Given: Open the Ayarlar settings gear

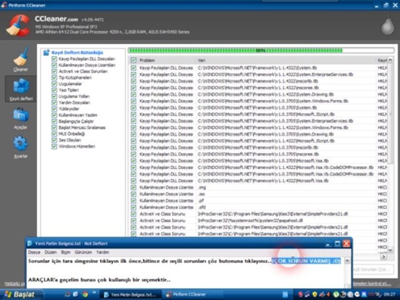Looking at the screenshot, I should 21,147.
